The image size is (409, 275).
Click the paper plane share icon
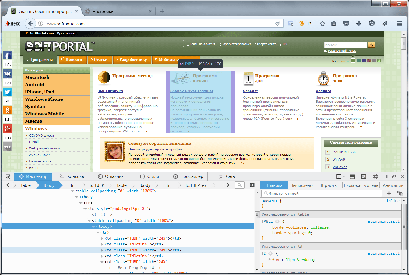(384, 24)
